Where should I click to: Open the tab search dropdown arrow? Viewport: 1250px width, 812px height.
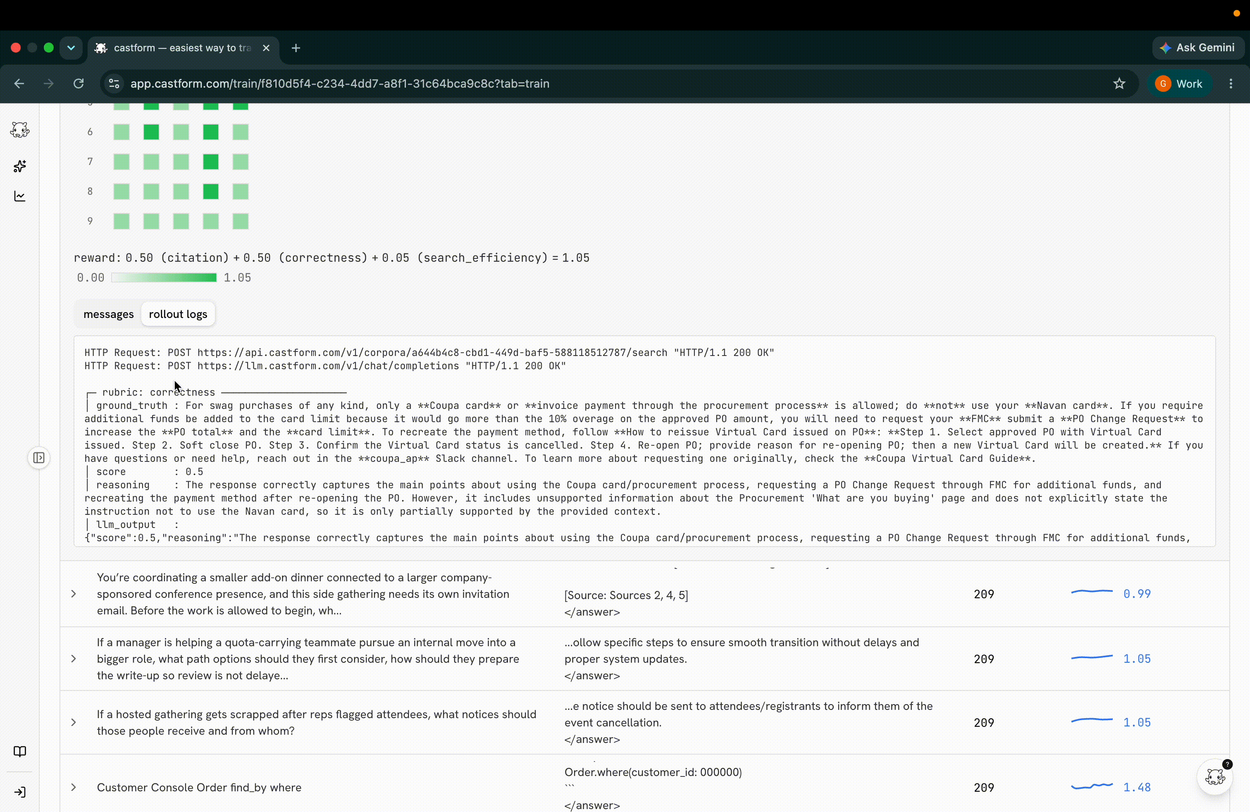click(x=71, y=48)
